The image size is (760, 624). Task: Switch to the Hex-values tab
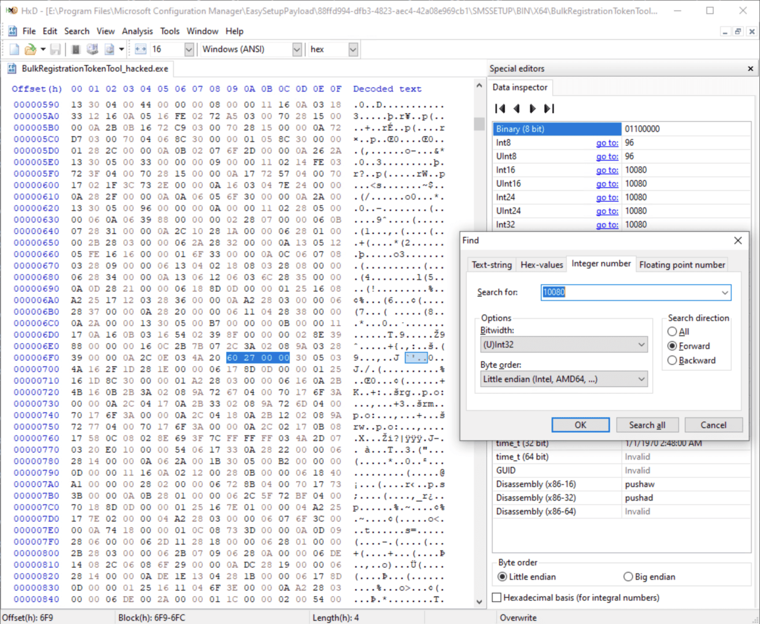point(541,265)
